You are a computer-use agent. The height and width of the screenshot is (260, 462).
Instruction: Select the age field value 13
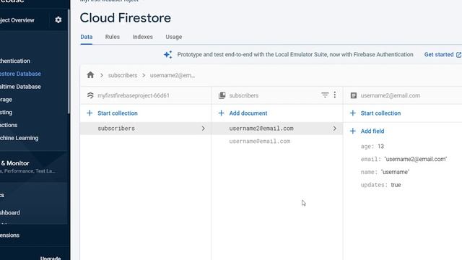380,146
